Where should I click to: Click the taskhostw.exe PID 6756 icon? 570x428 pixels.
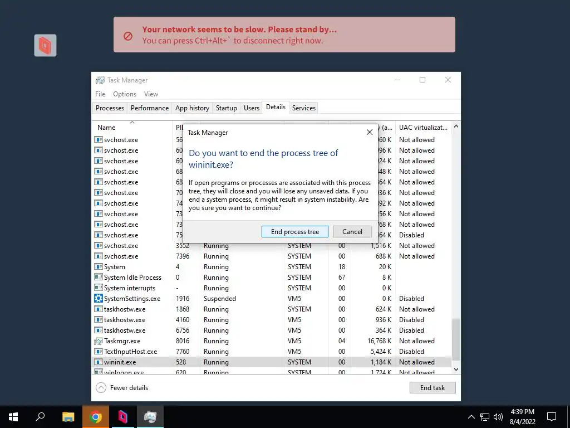coord(98,330)
